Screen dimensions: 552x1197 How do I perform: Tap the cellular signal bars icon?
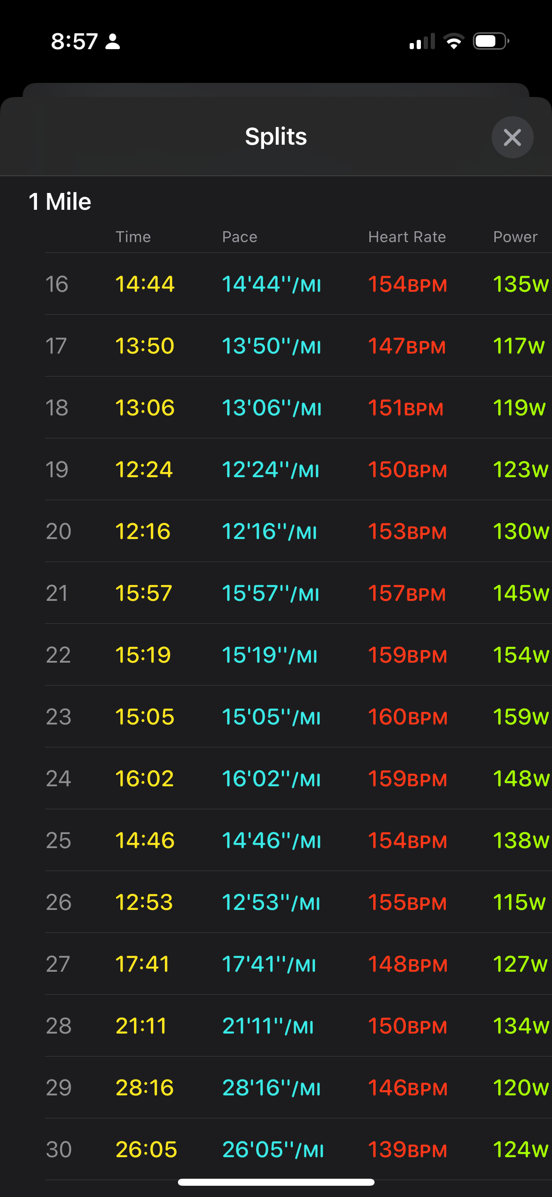click(x=422, y=41)
